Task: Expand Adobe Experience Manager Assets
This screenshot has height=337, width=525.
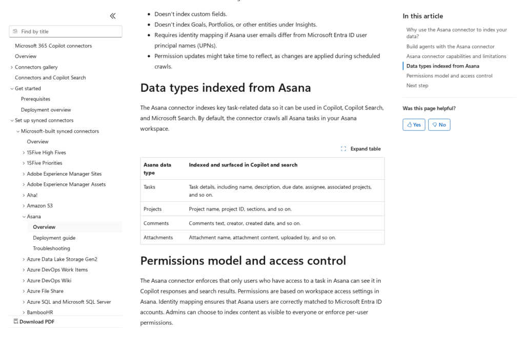Action: [x=24, y=184]
